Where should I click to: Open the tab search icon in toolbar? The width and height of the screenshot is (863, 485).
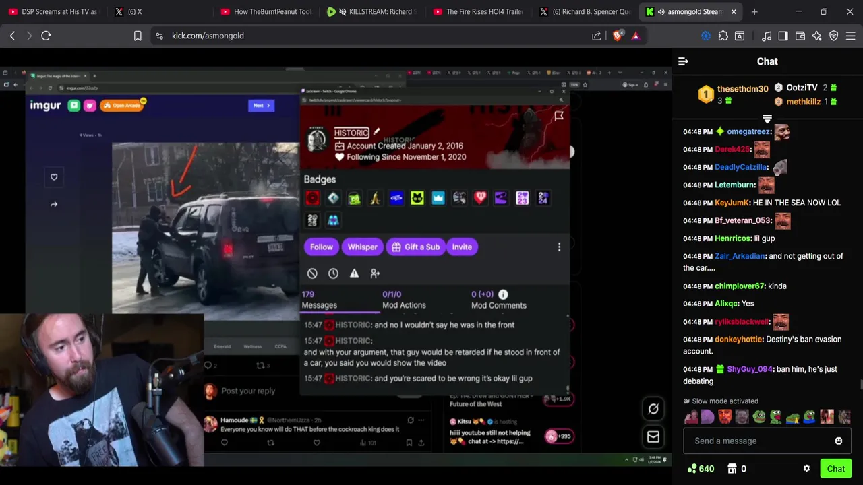coord(740,36)
